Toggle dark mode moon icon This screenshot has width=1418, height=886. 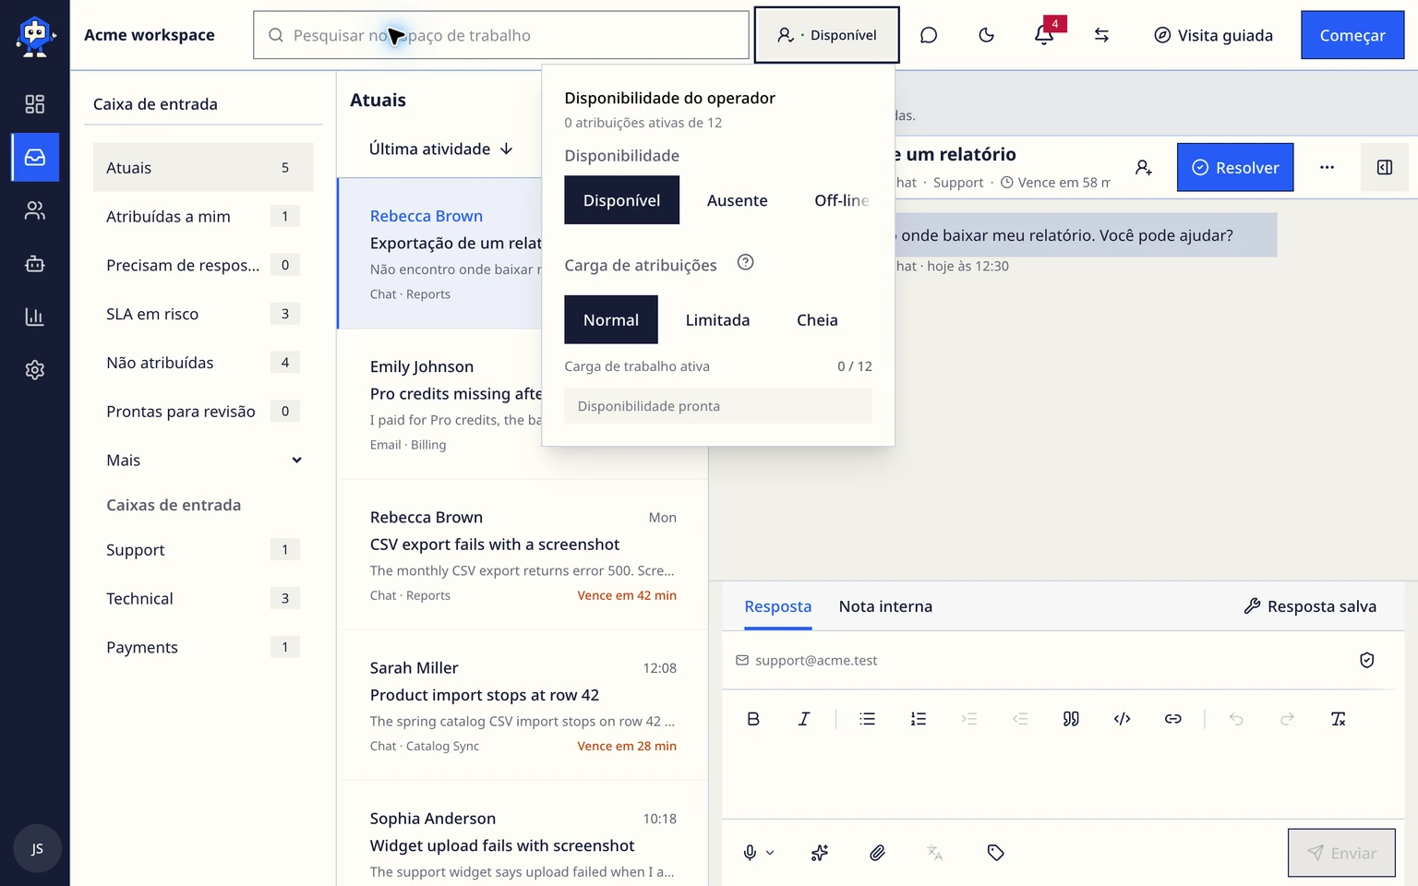pyautogui.click(x=986, y=35)
